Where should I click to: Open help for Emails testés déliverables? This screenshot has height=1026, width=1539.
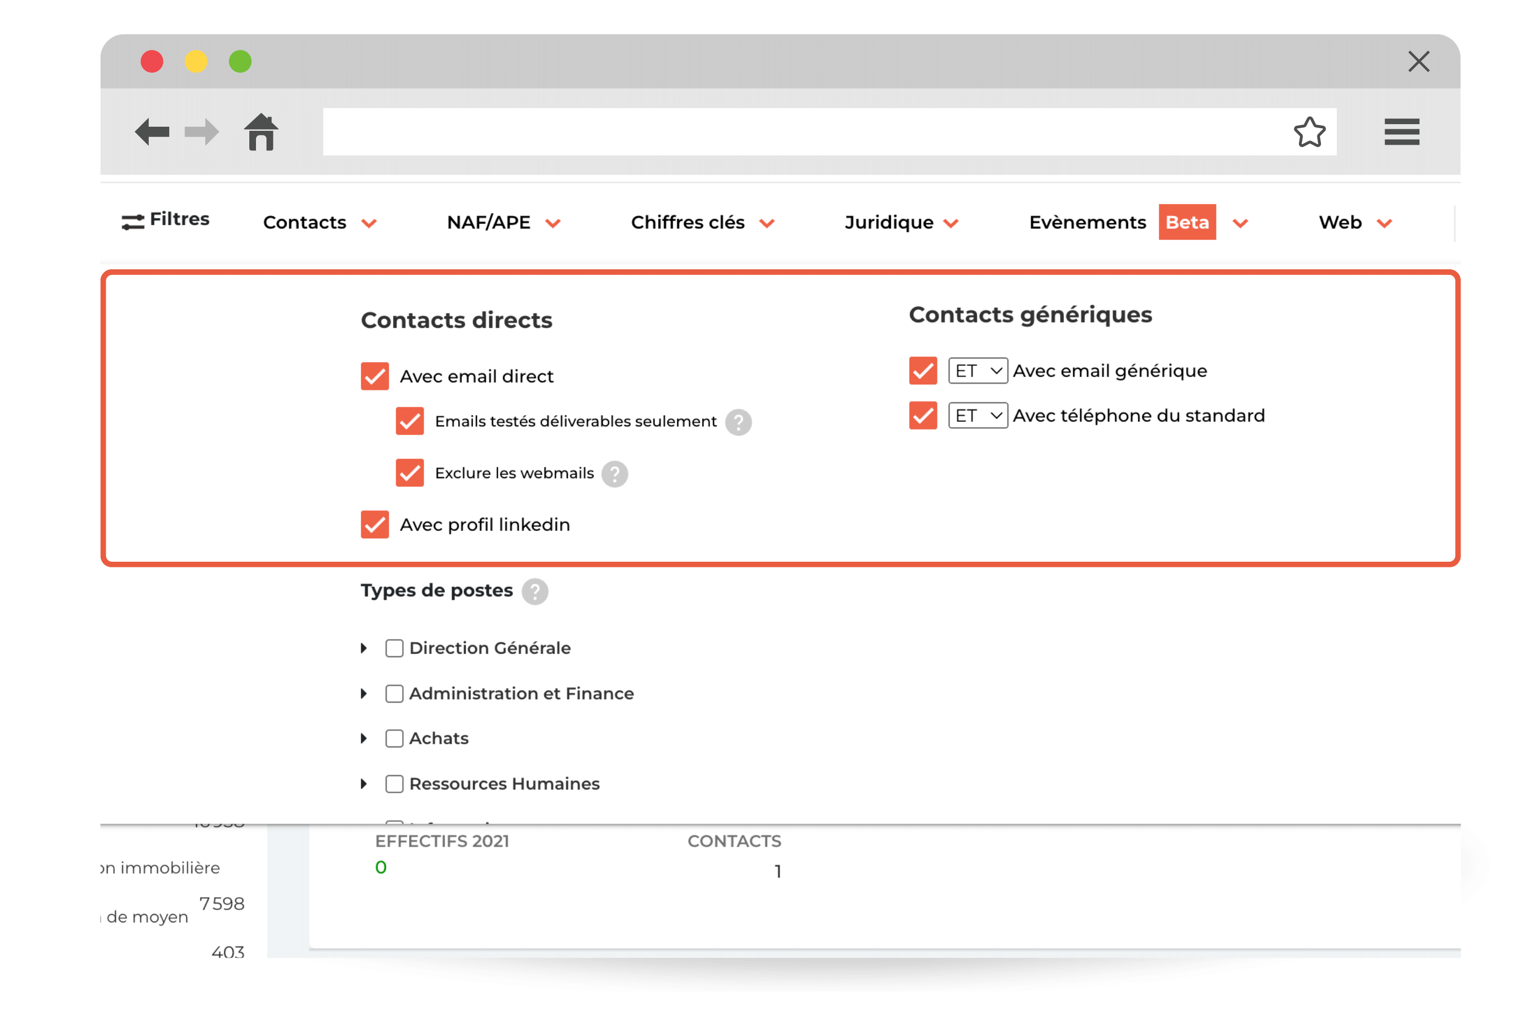pos(738,422)
